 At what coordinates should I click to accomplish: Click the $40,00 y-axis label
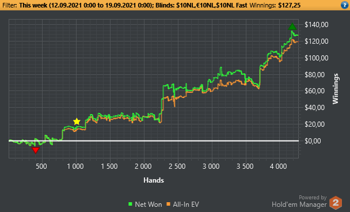[x=315, y=108]
